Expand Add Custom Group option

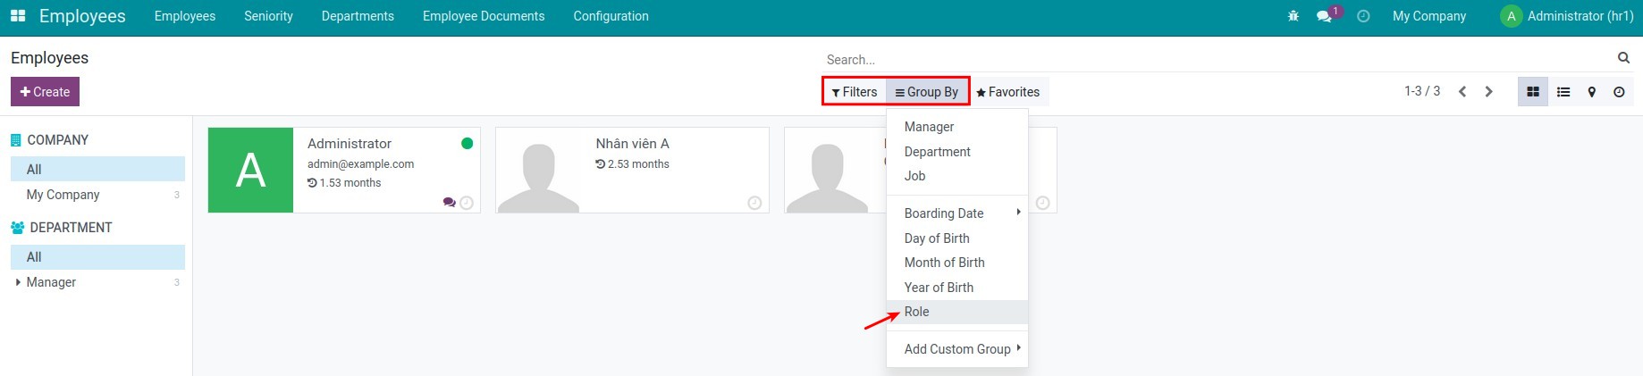click(956, 349)
